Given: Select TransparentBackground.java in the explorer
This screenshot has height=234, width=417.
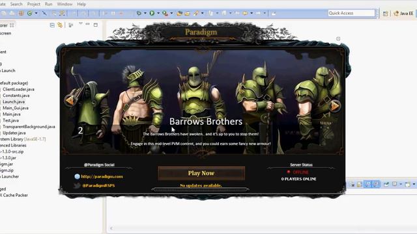Looking at the screenshot, I should pos(29,127).
